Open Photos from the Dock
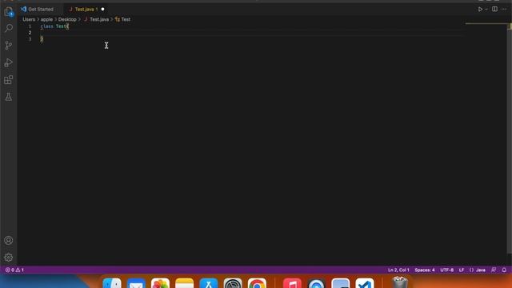 click(x=160, y=282)
